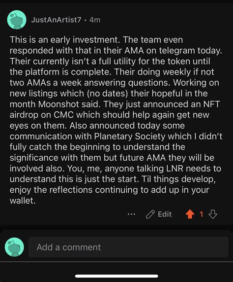Open JustAnArtist7's avatar at comment top
Image resolution: width=233 pixels, height=282 pixels.
(x=17, y=20)
